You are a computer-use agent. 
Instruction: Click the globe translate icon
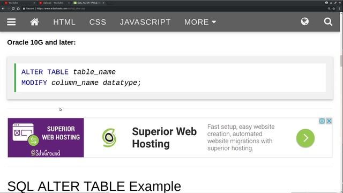(x=305, y=21)
